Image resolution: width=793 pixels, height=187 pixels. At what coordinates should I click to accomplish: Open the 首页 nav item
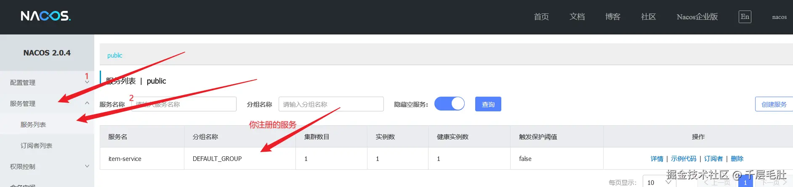pos(541,17)
